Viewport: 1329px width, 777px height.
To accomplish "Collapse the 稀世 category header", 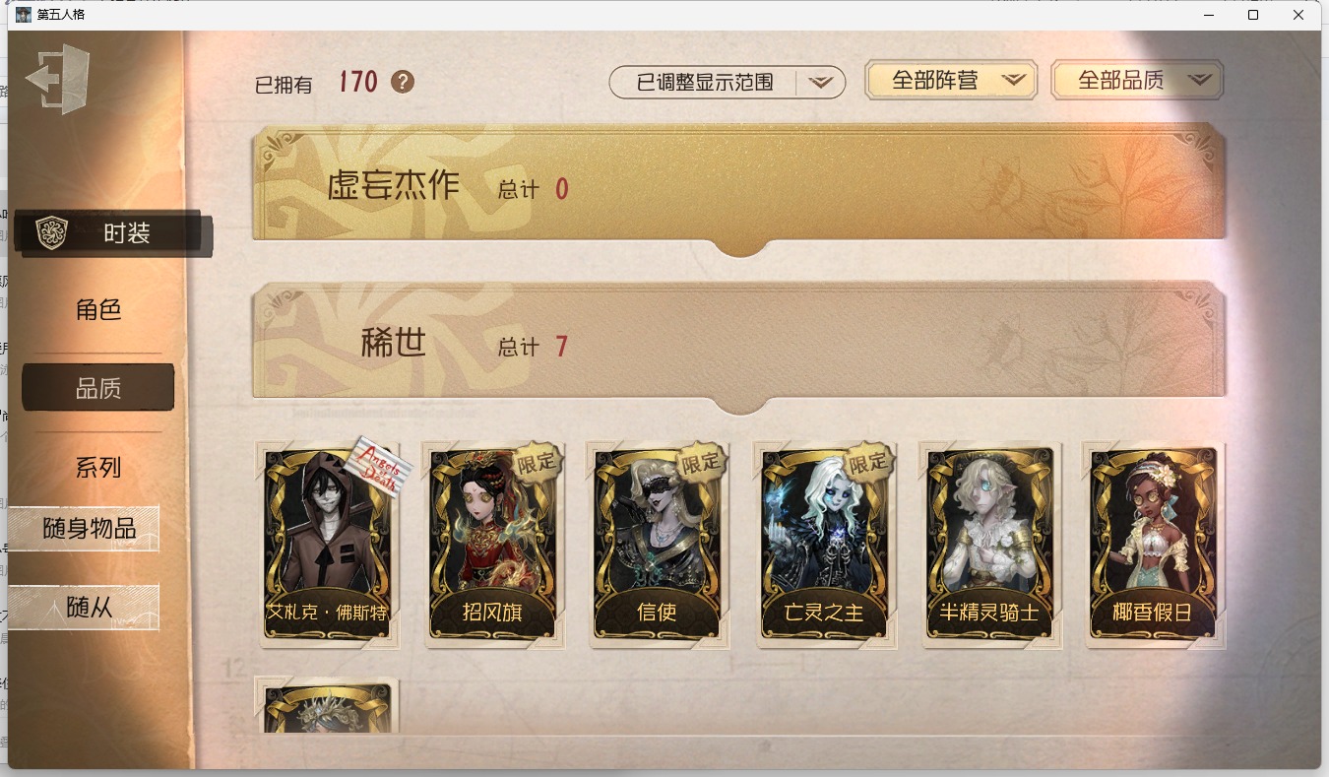I will [x=739, y=347].
